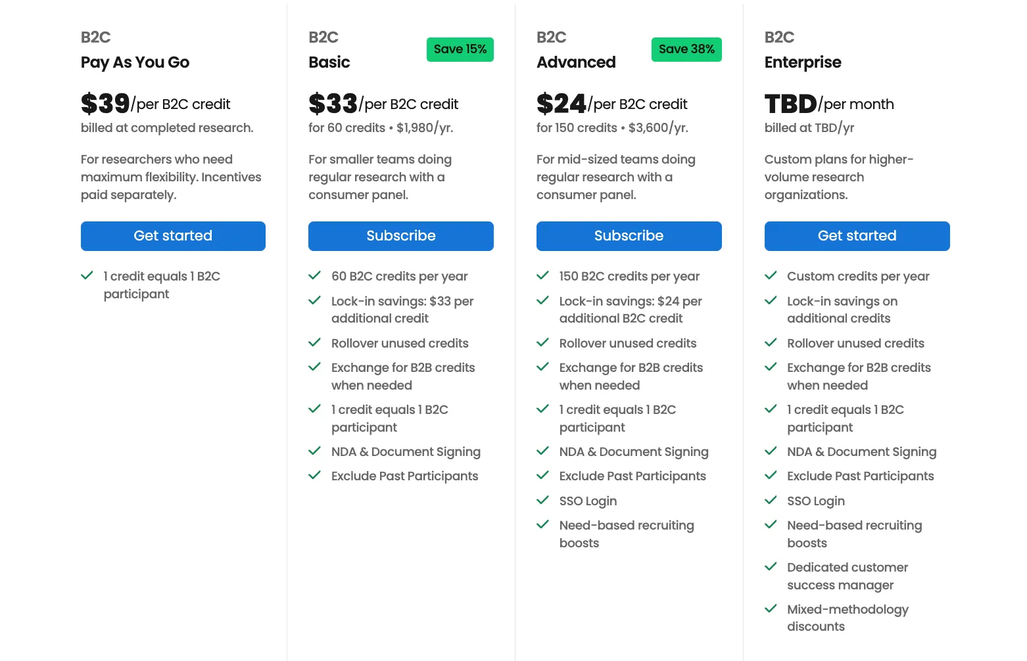Click checkmark beside Custom credits per year
The width and height of the screenshot is (1027, 661).
tap(771, 275)
